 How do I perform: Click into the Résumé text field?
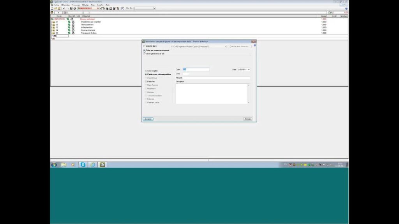coord(216,78)
